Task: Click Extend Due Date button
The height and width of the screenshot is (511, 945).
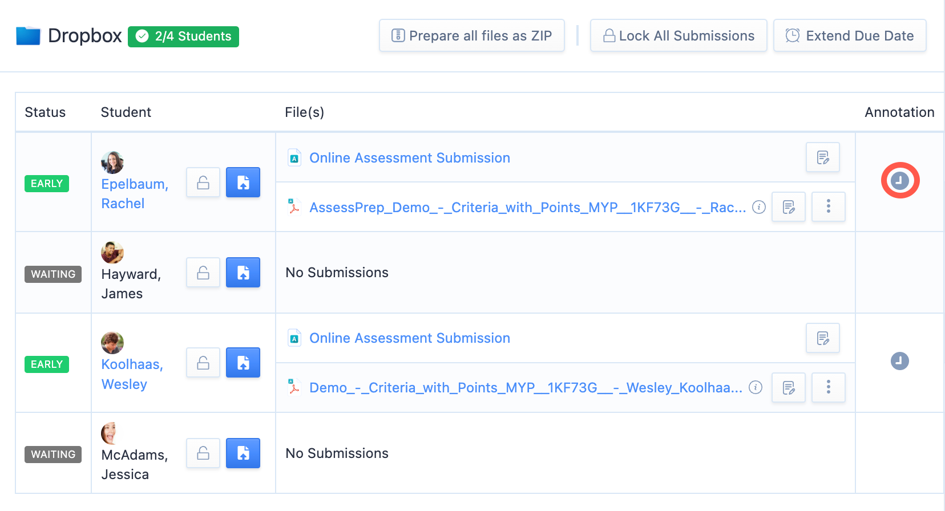Action: [849, 36]
